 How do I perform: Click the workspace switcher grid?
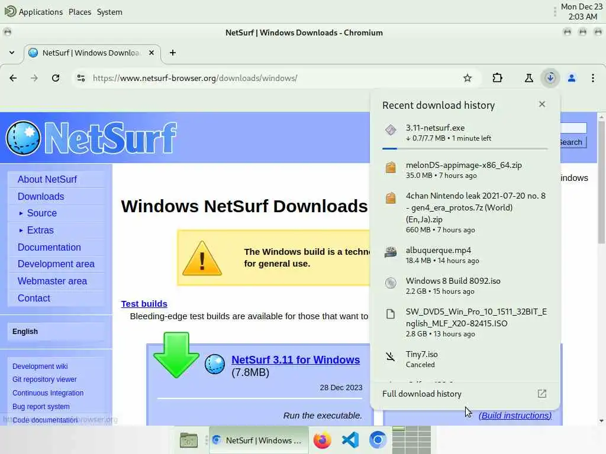coord(411,440)
